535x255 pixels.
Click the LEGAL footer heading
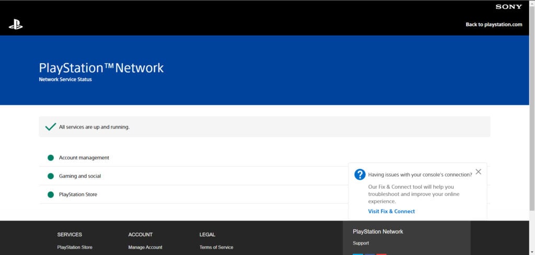(x=207, y=235)
